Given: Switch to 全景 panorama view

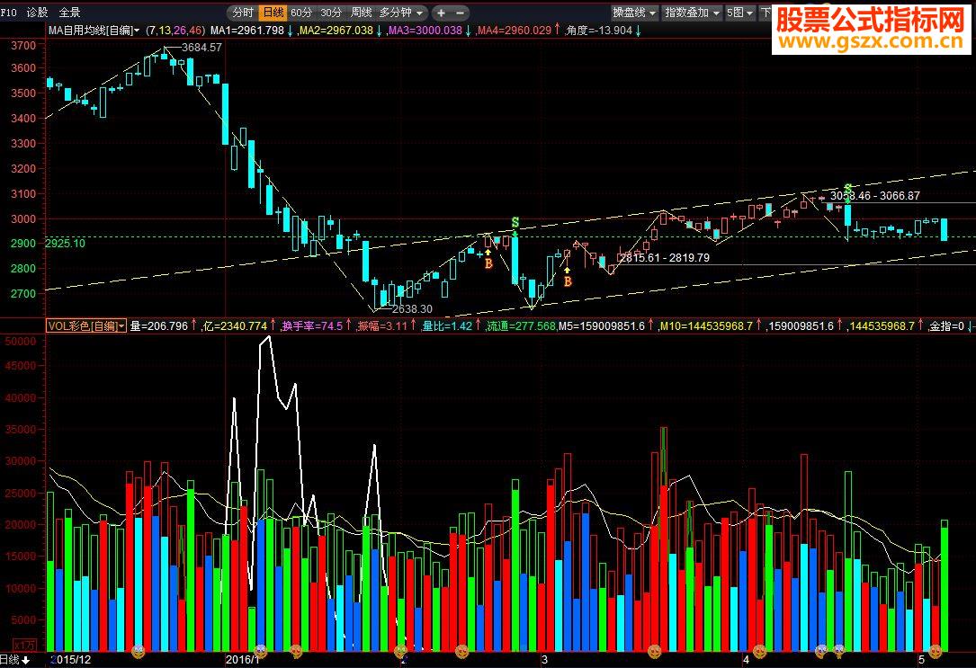Looking at the screenshot, I should (x=70, y=13).
